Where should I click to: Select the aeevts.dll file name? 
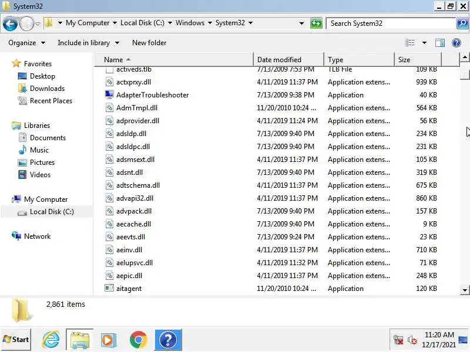(x=130, y=237)
